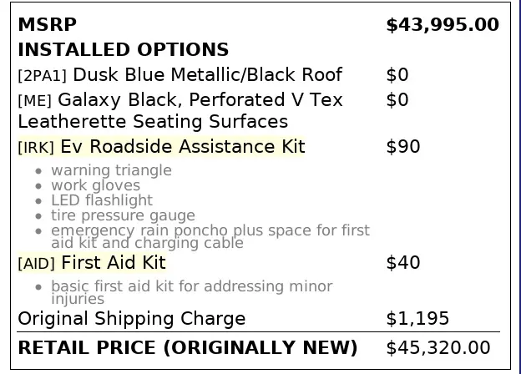Click the LED flashlight bullet item

click(x=102, y=200)
